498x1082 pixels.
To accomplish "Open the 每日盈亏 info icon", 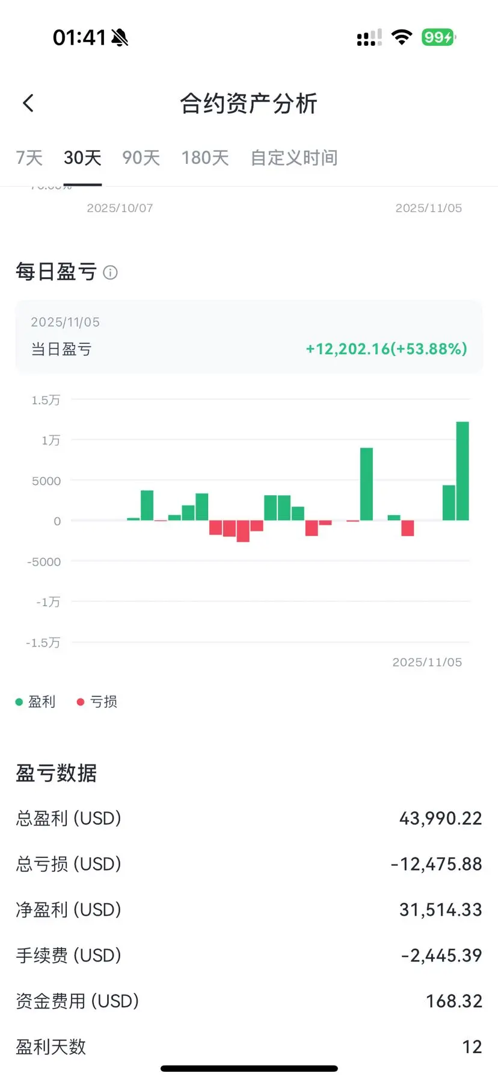I will pos(110,272).
